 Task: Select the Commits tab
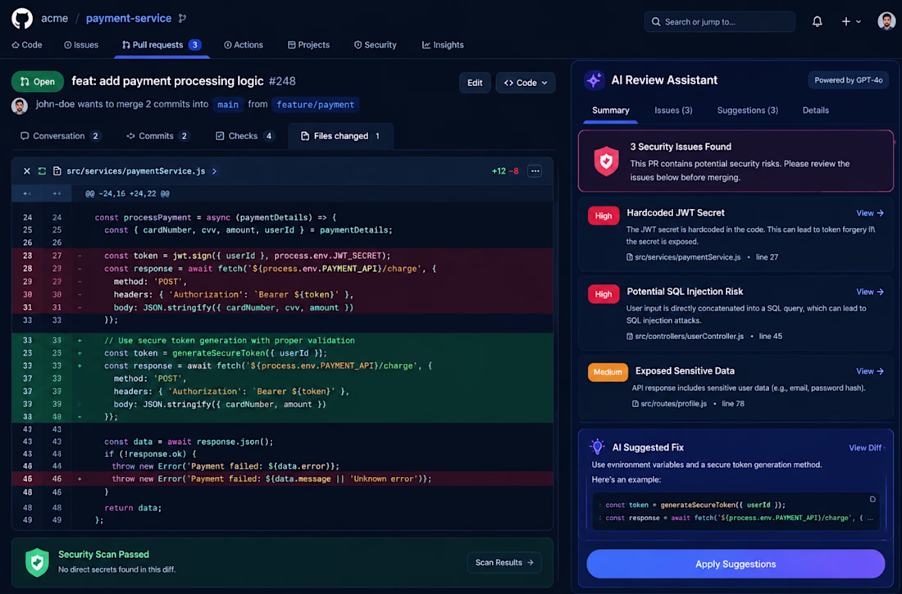pyautogui.click(x=157, y=136)
